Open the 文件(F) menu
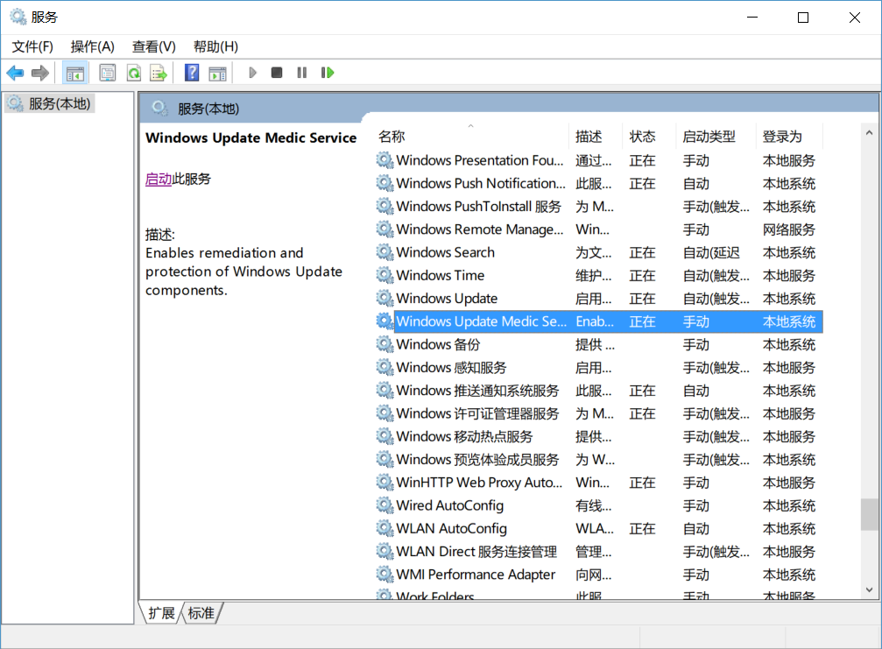The image size is (882, 649). [32, 46]
